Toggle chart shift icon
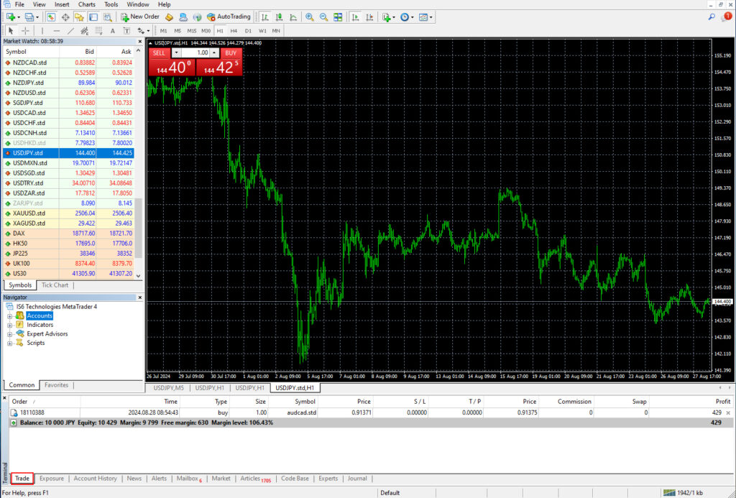Screen dimensions: 736x498 (369, 17)
